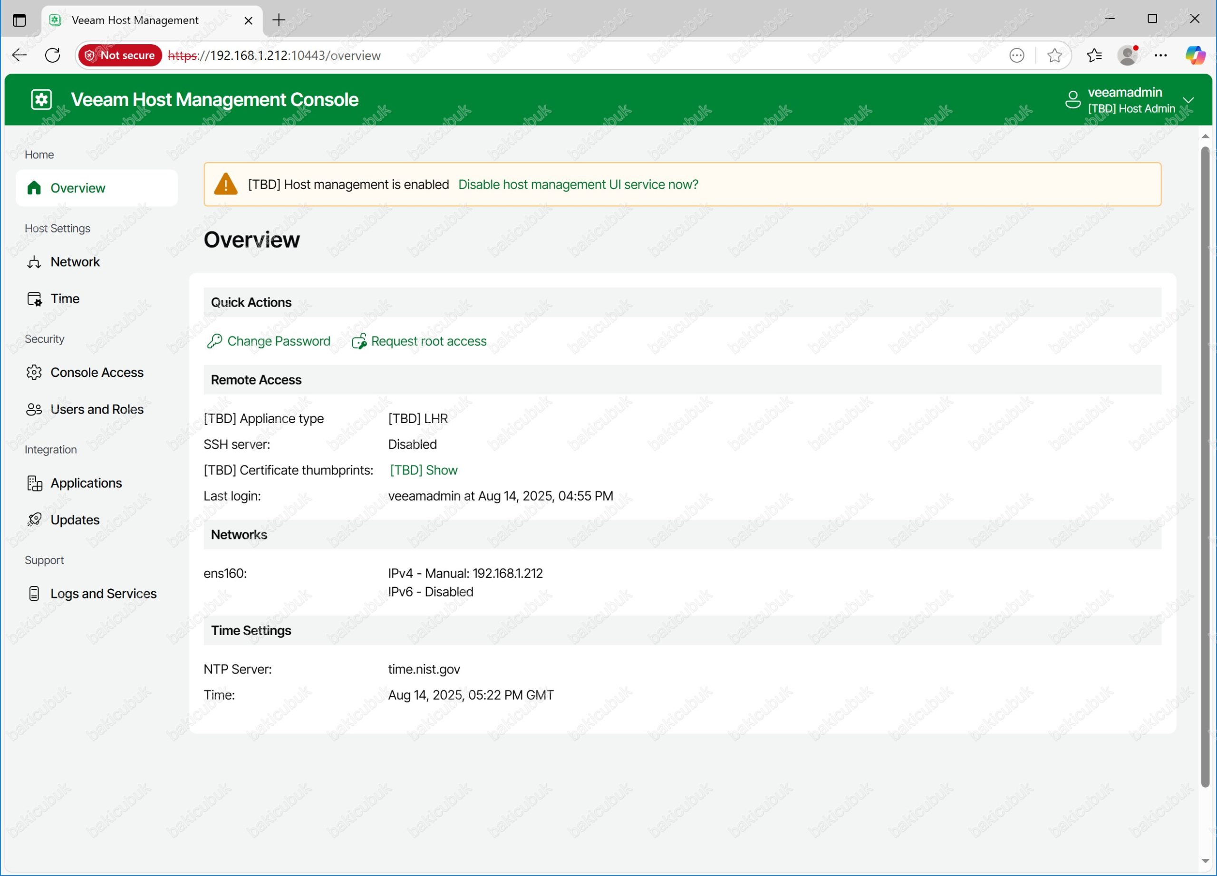Reload the page with refresh icon

[x=53, y=55]
